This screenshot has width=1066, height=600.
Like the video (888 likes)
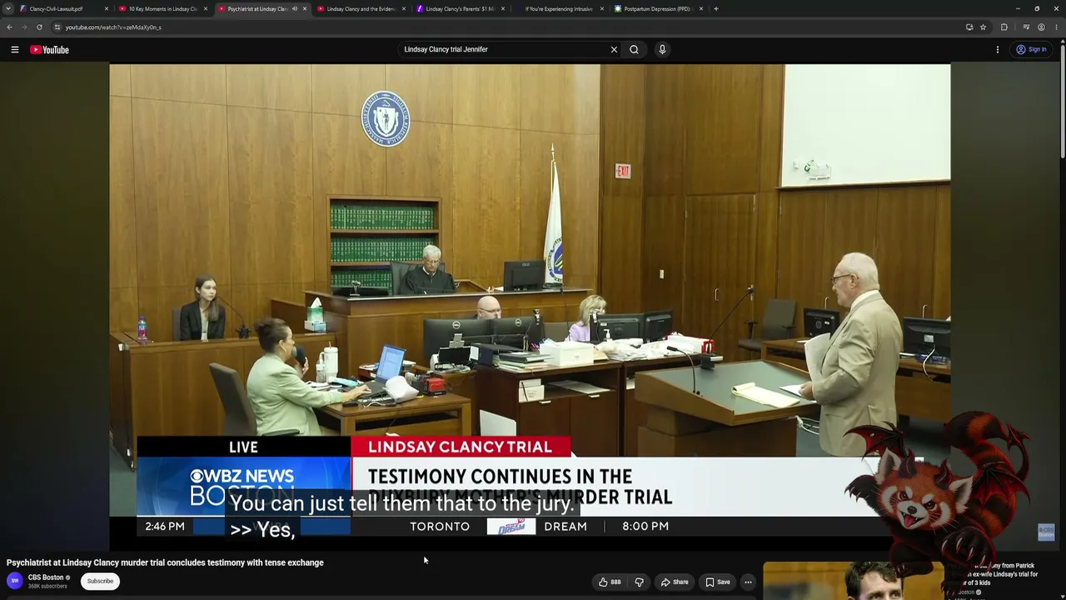[x=610, y=582]
